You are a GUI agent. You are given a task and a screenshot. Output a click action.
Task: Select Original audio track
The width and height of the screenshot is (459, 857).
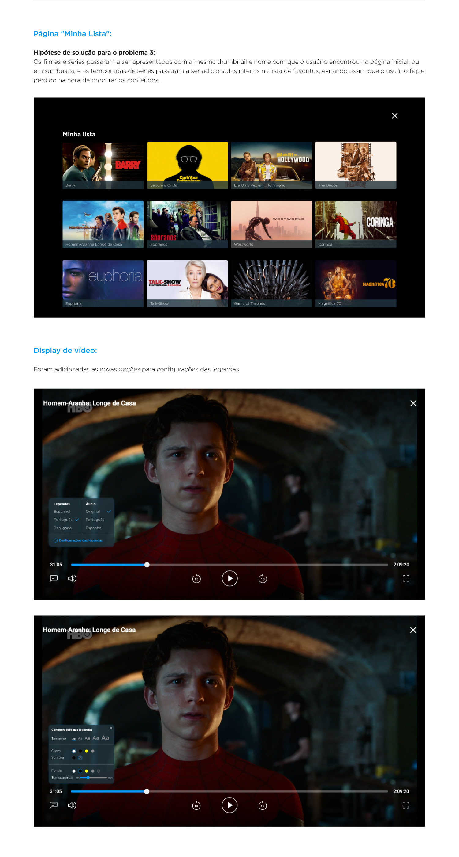(x=93, y=511)
